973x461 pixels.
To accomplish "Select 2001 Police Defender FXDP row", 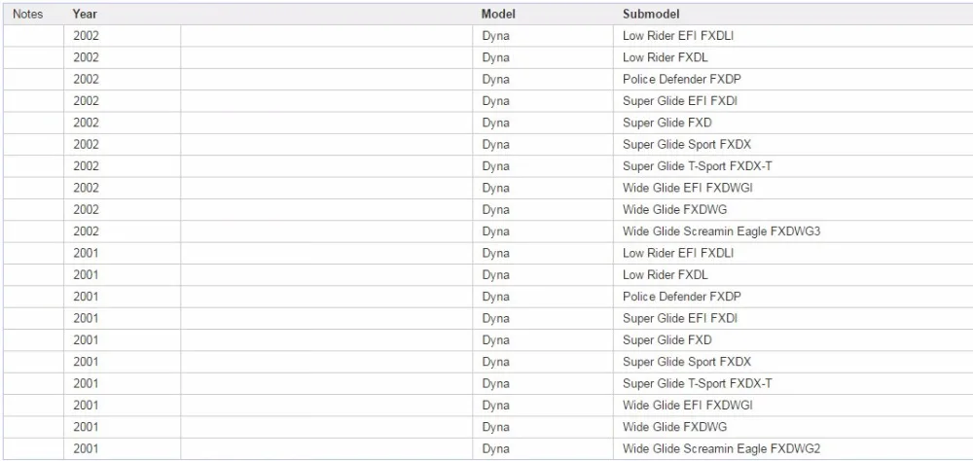I will coord(486,297).
